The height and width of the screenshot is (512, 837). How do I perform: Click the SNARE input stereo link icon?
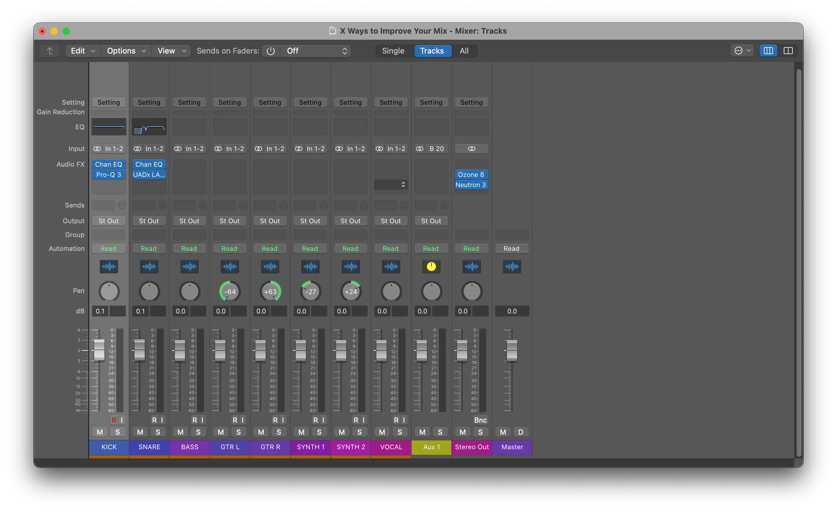coord(137,149)
